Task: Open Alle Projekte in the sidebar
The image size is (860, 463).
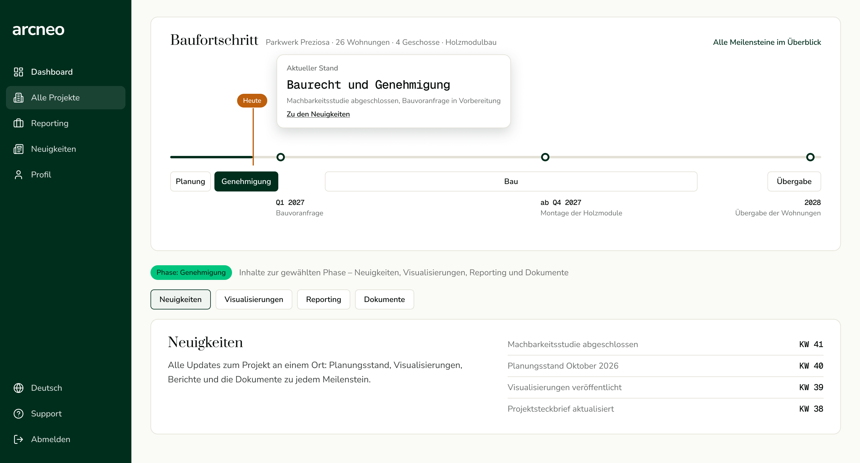Action: pyautogui.click(x=66, y=98)
